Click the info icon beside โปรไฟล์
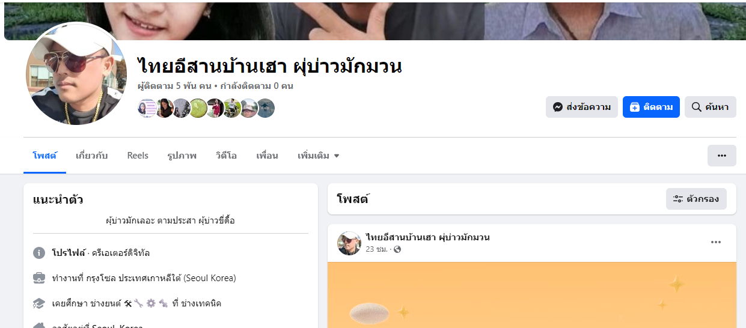Viewport: 746px width, 328px height. click(39, 253)
